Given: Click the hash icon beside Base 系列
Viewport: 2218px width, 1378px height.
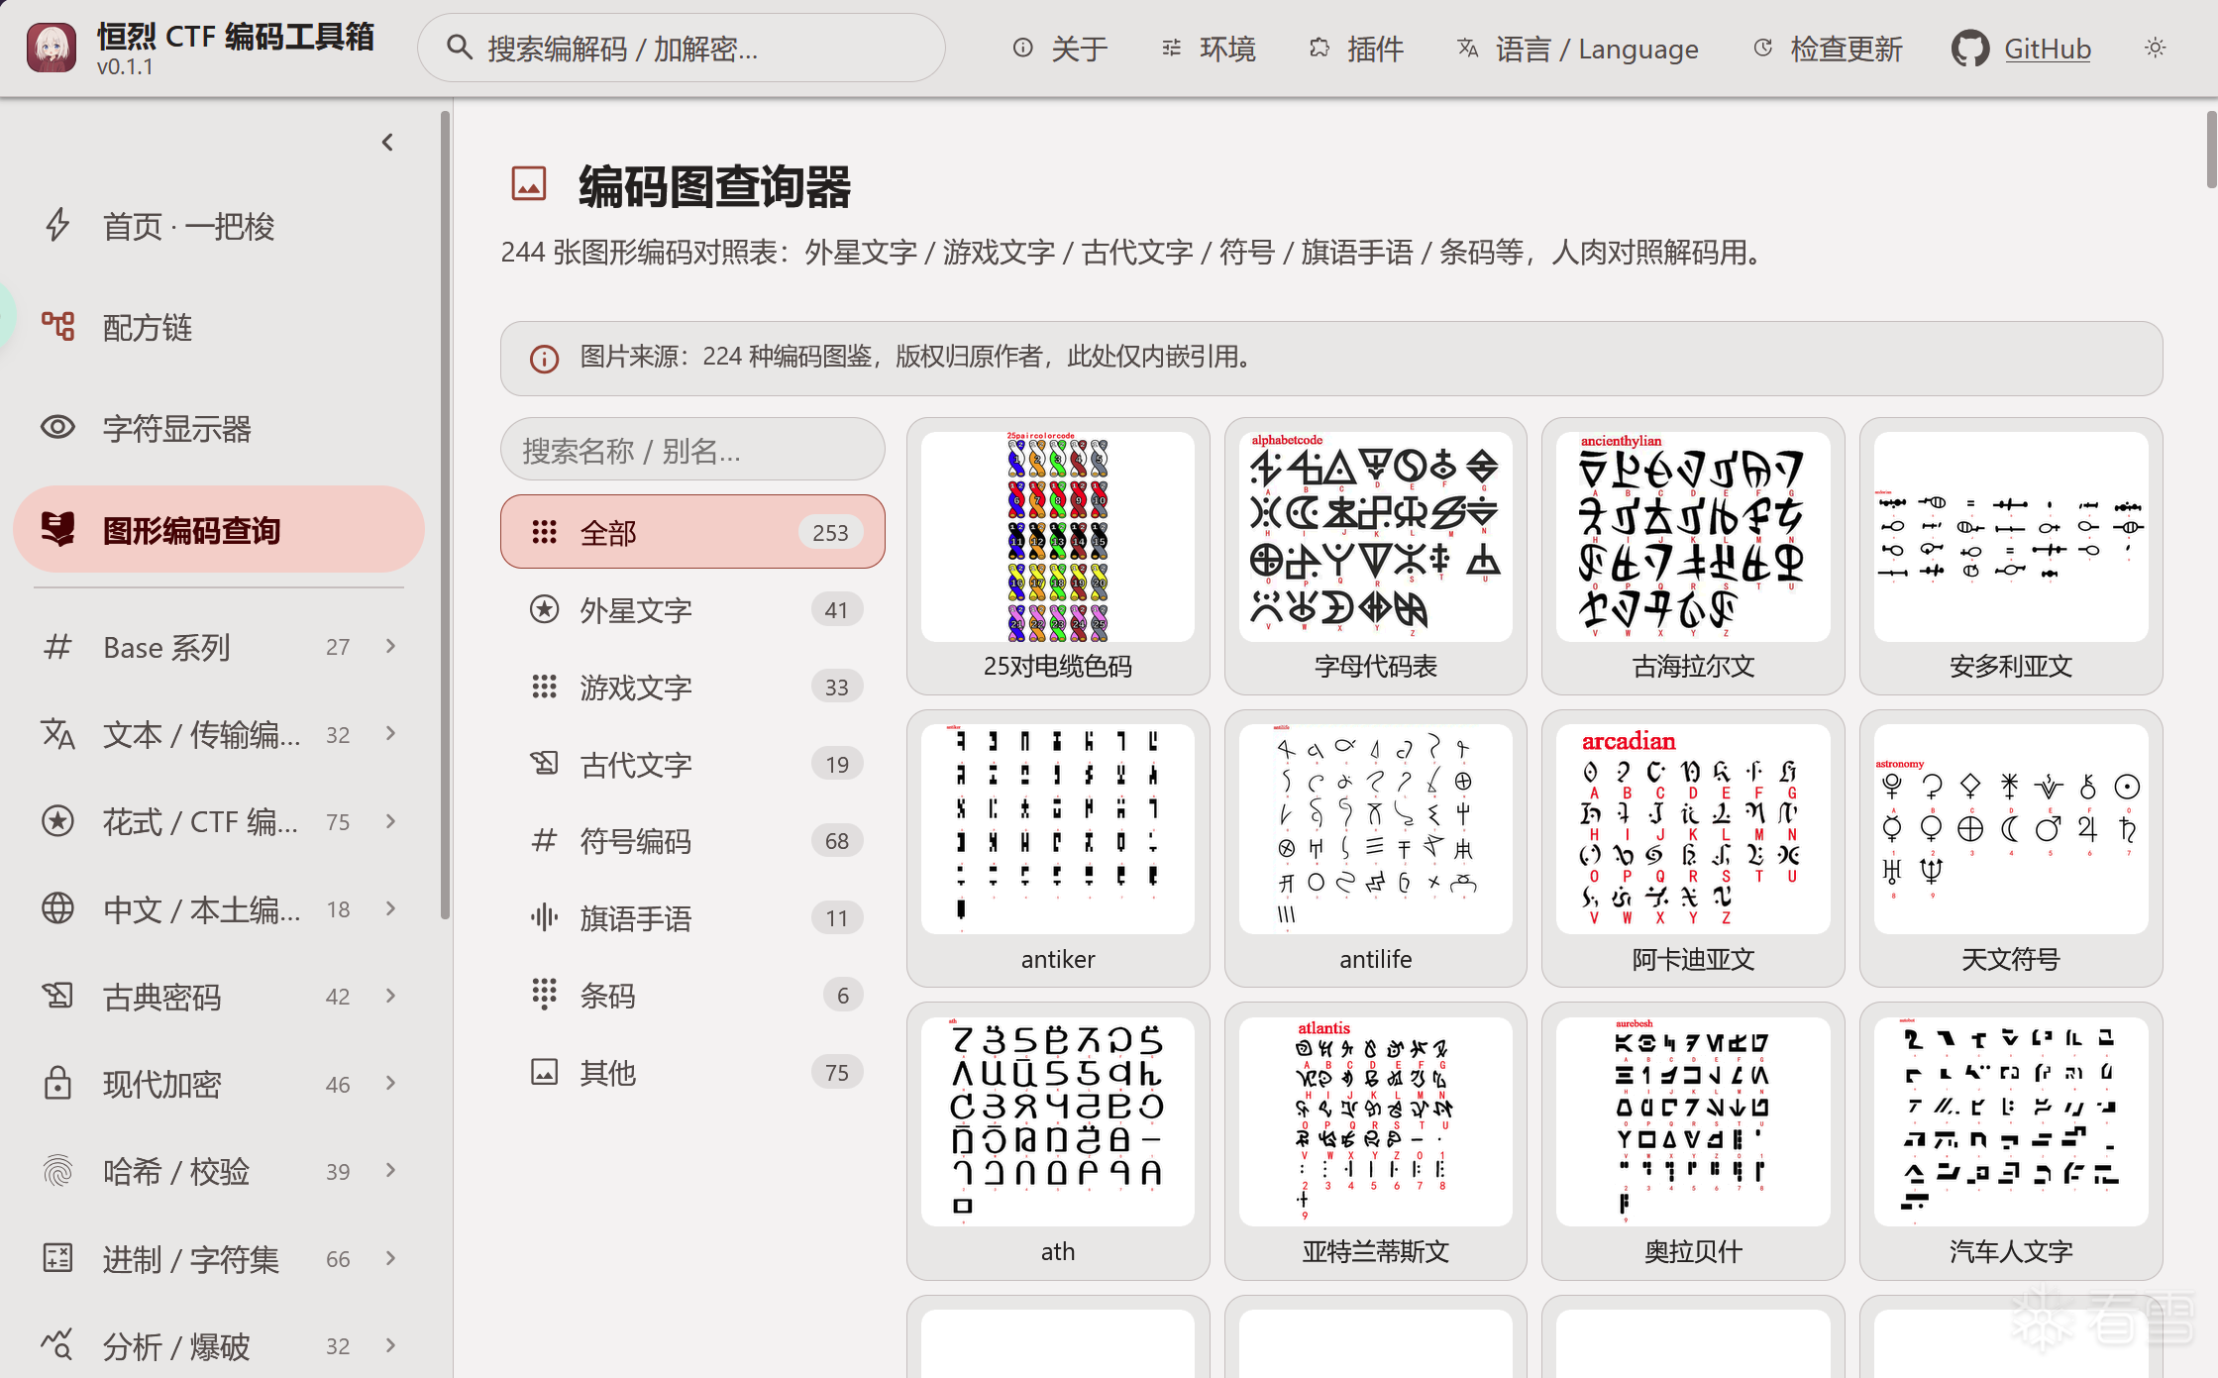Looking at the screenshot, I should pyautogui.click(x=57, y=647).
